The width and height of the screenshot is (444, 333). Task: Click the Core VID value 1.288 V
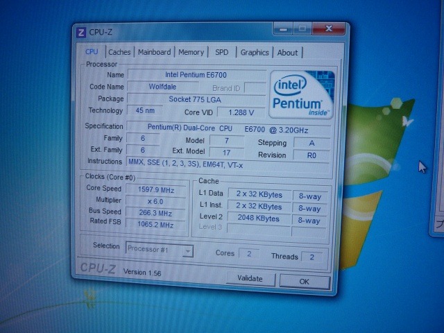point(241,112)
